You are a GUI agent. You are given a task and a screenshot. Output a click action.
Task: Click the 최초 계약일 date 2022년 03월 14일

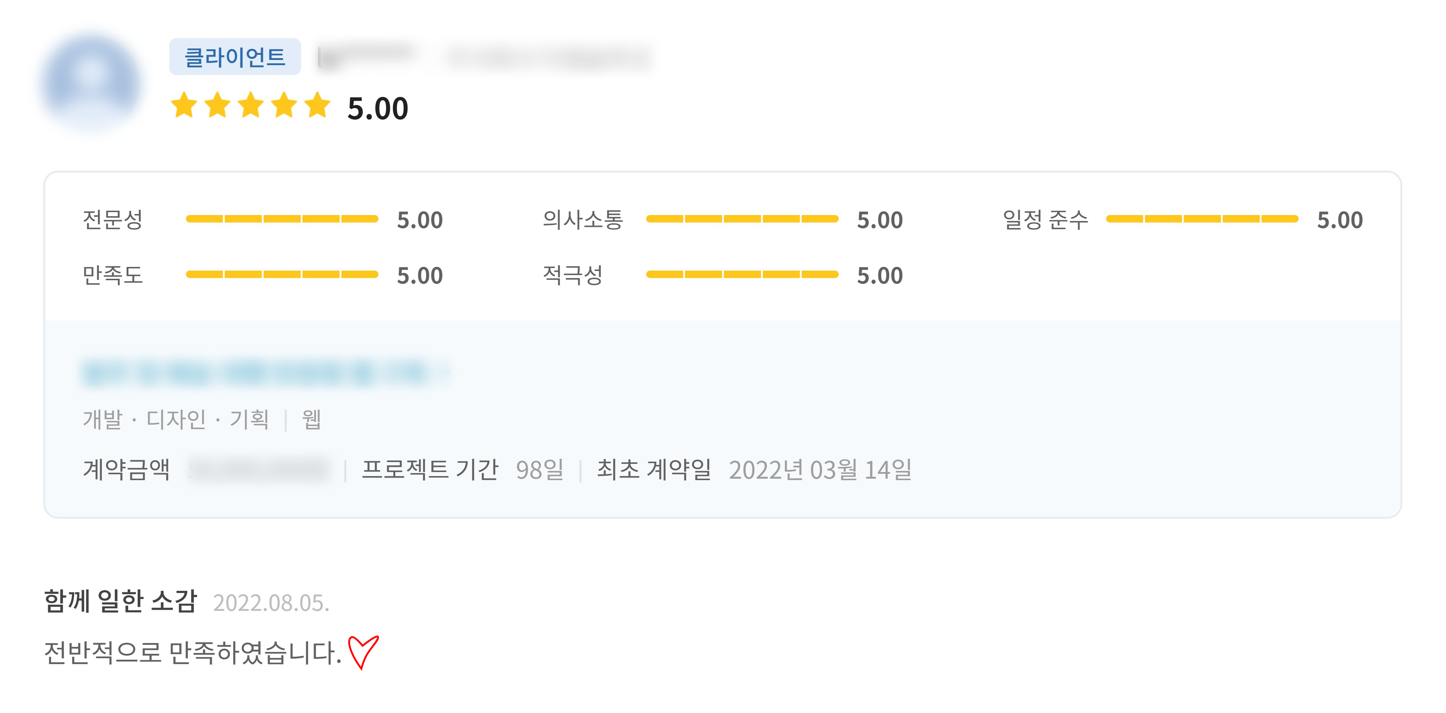click(819, 469)
